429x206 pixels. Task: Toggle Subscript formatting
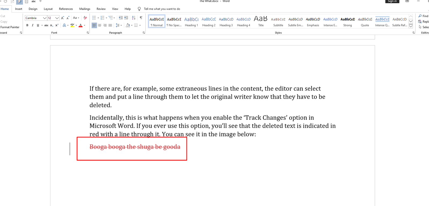click(51, 25)
